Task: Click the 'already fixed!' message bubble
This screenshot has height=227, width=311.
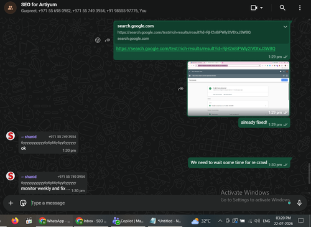Action: (x=264, y=123)
